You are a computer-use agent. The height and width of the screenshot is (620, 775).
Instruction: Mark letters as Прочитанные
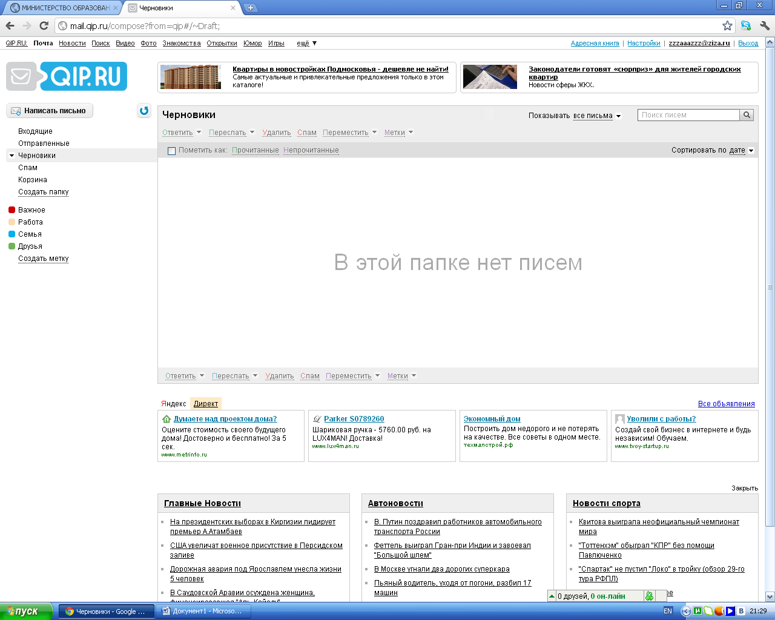(x=256, y=150)
